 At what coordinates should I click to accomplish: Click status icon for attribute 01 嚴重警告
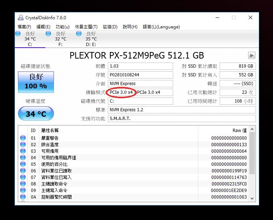[23, 138]
